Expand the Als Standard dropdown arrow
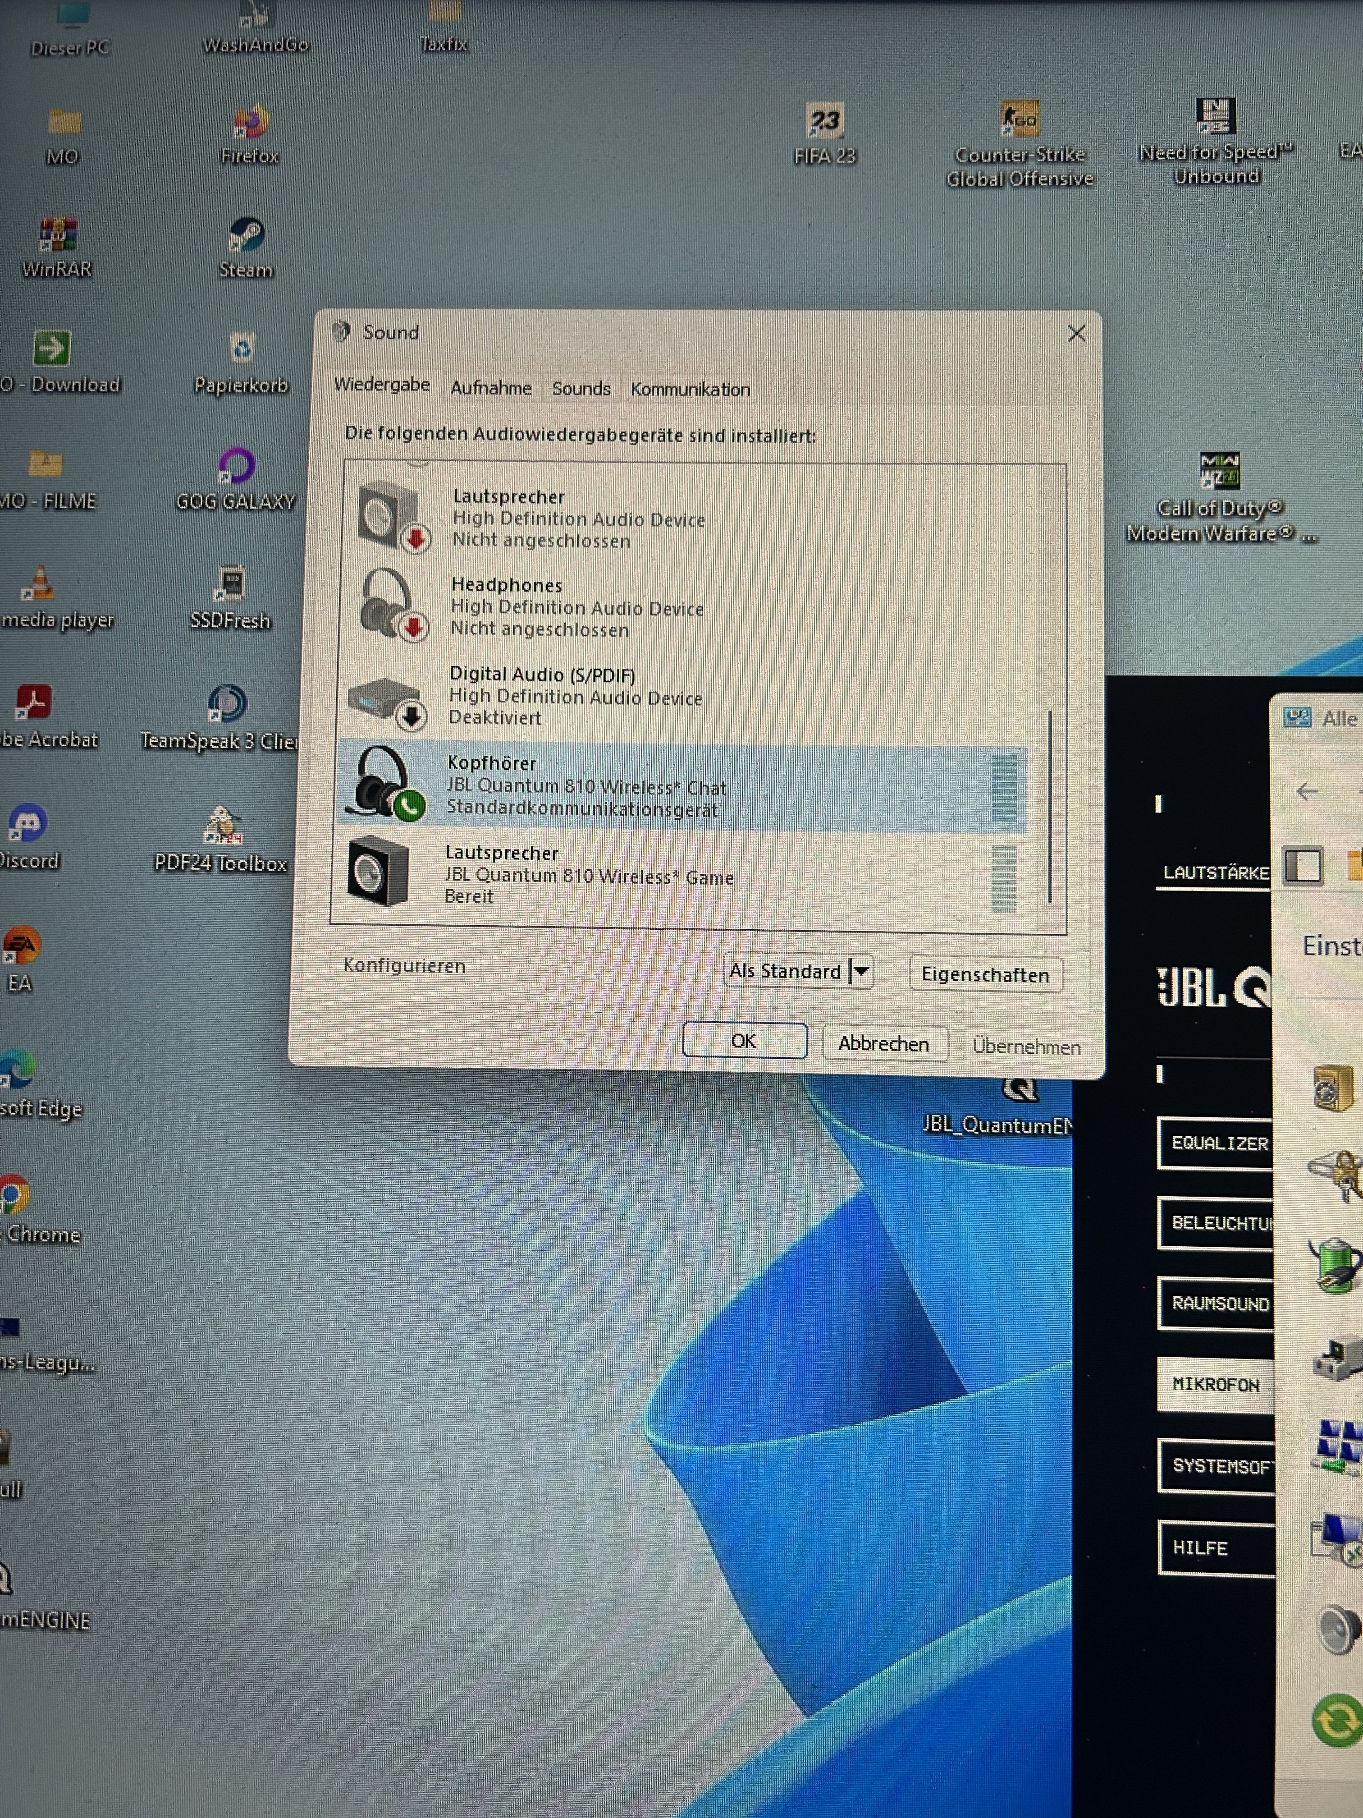This screenshot has height=1818, width=1363. pos(861,972)
